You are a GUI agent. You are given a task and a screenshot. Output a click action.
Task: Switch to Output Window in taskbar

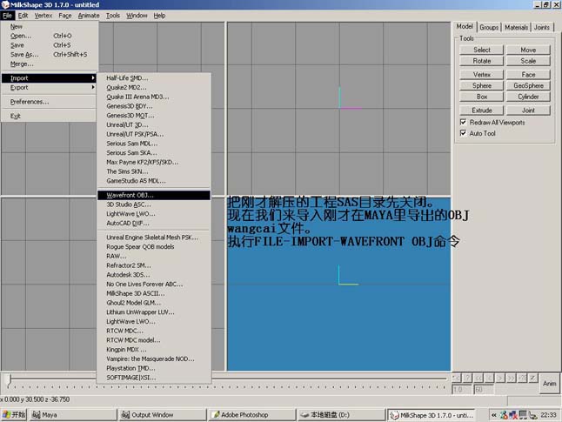(163, 415)
